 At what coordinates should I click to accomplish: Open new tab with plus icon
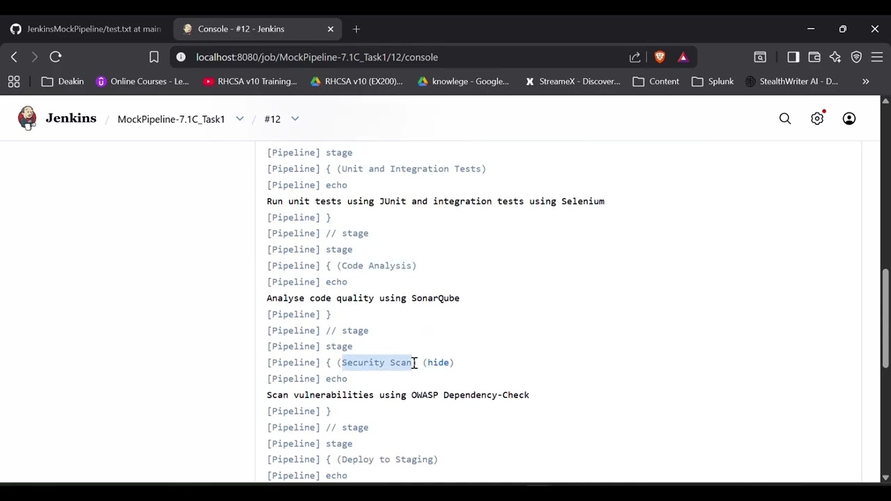tap(356, 29)
